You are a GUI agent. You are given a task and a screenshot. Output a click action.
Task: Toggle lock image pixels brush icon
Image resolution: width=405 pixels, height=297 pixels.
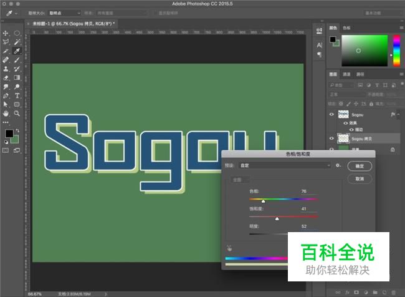point(348,104)
